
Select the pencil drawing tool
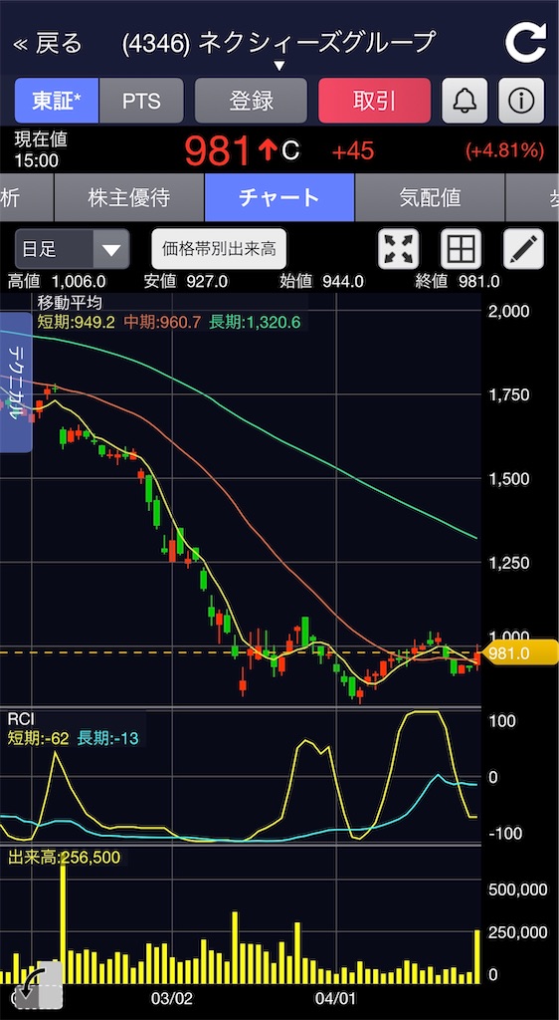point(523,248)
